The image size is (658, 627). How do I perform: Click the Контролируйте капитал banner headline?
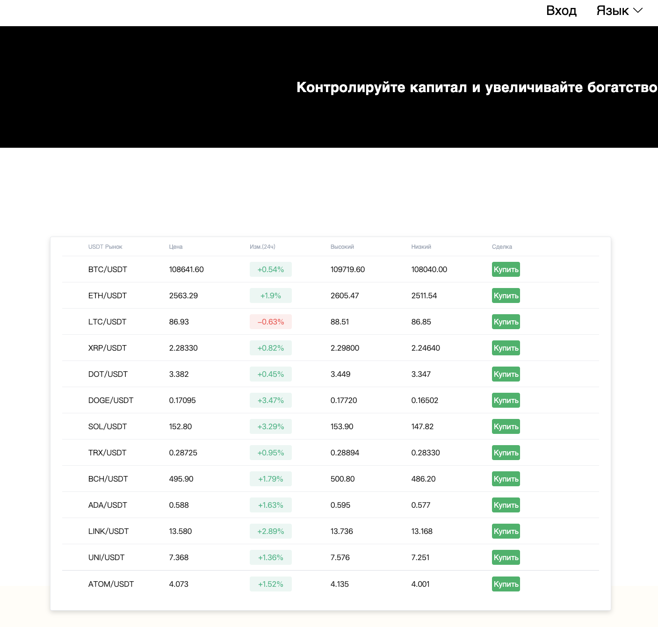pyautogui.click(x=477, y=87)
